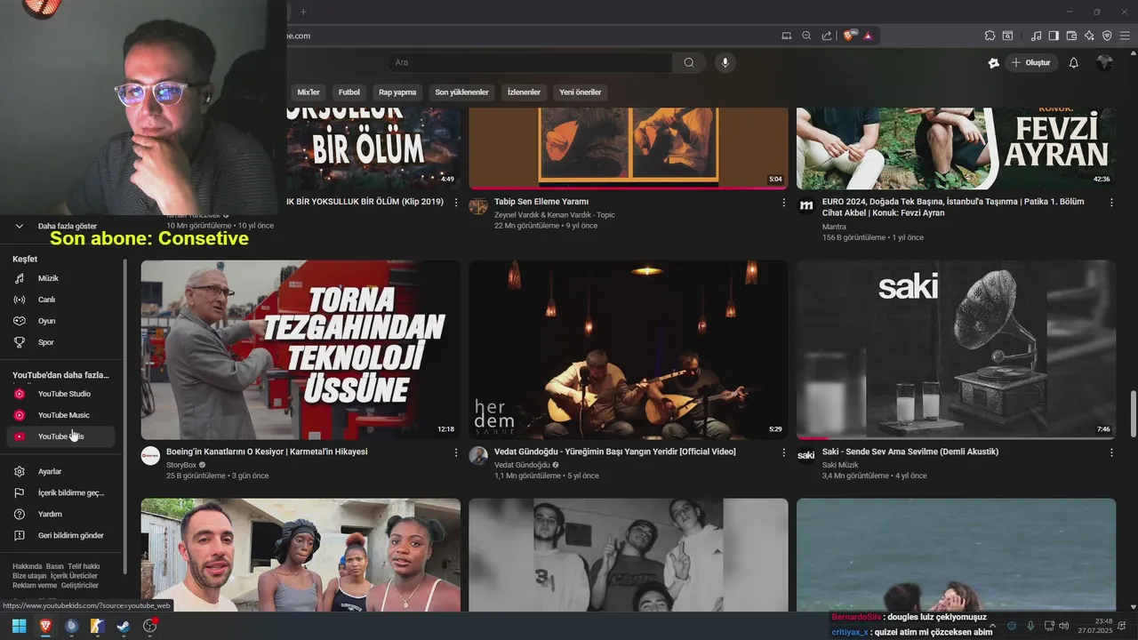Select the Yeni öneriler filter chip
This screenshot has height=640, width=1138.
click(580, 92)
